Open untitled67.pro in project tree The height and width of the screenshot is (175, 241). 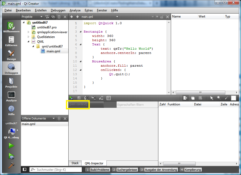pyautogui.click(x=47, y=27)
